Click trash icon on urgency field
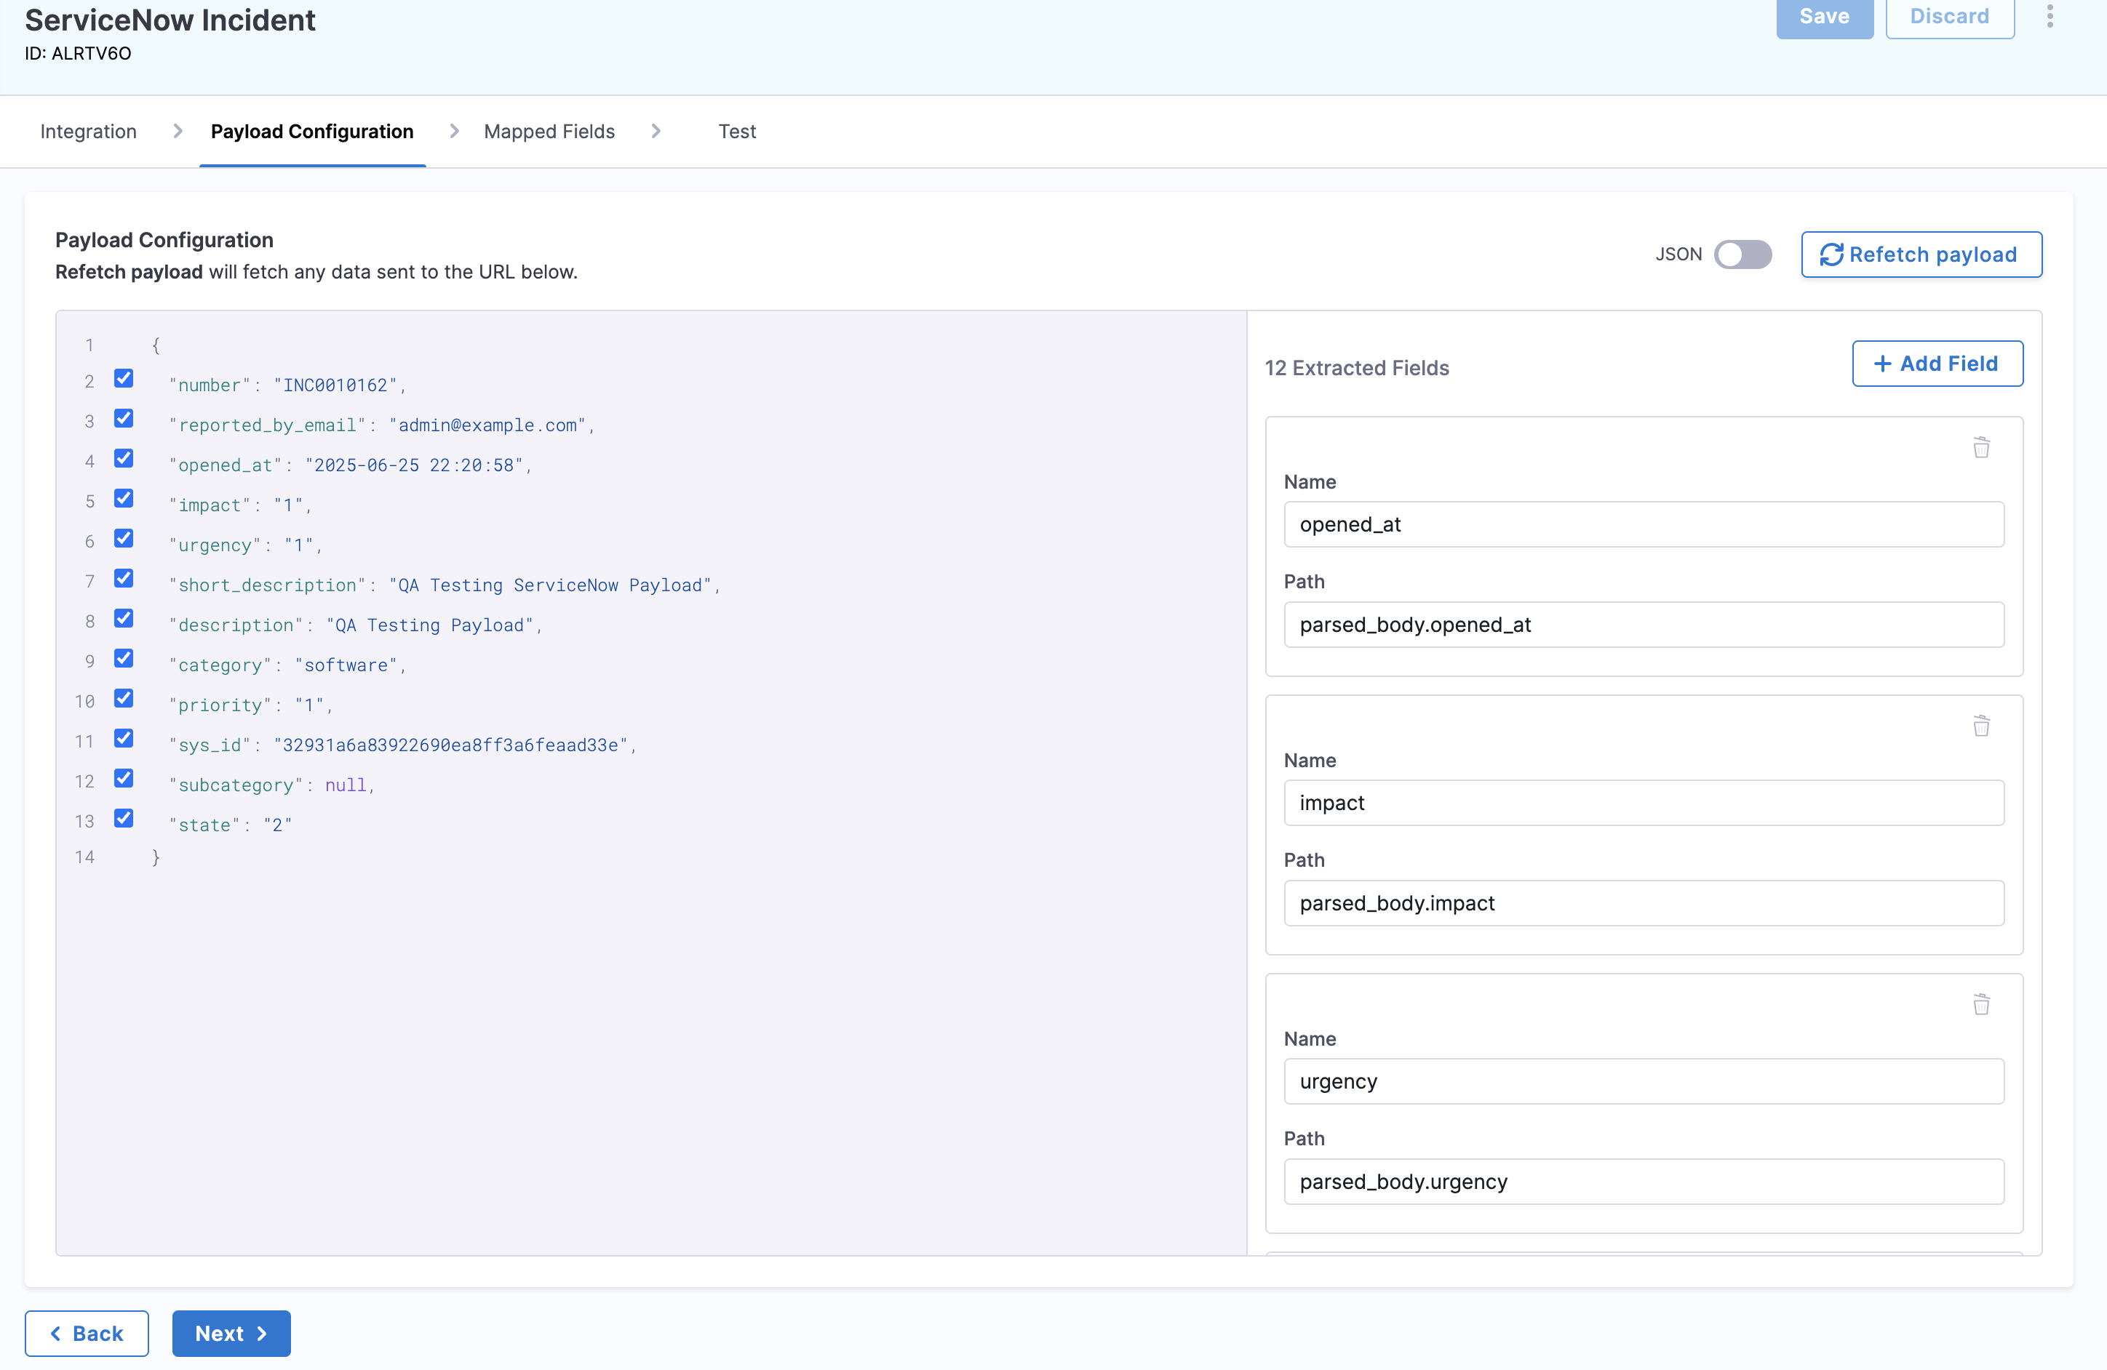The image size is (2107, 1370). point(1980,1004)
